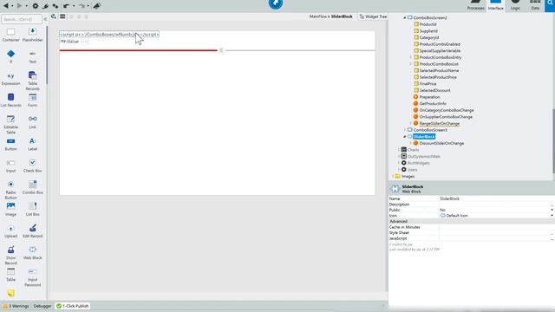Choose the Edit Record widget
This screenshot has width=555, height=312.
[x=33, y=231]
